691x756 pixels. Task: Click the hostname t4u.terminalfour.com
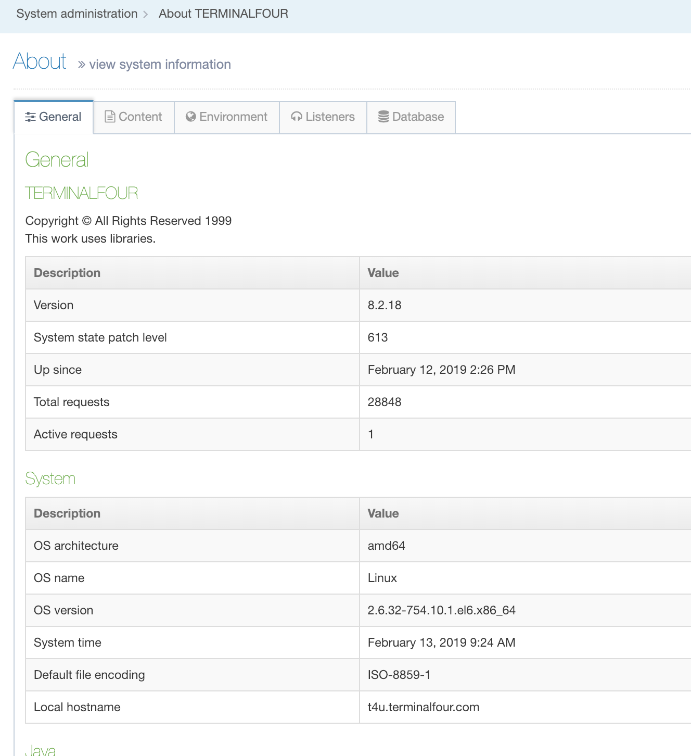tap(423, 707)
